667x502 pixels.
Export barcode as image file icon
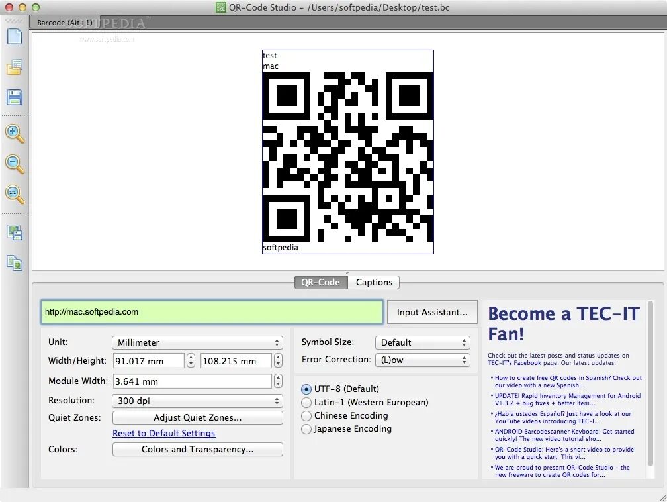(x=15, y=232)
